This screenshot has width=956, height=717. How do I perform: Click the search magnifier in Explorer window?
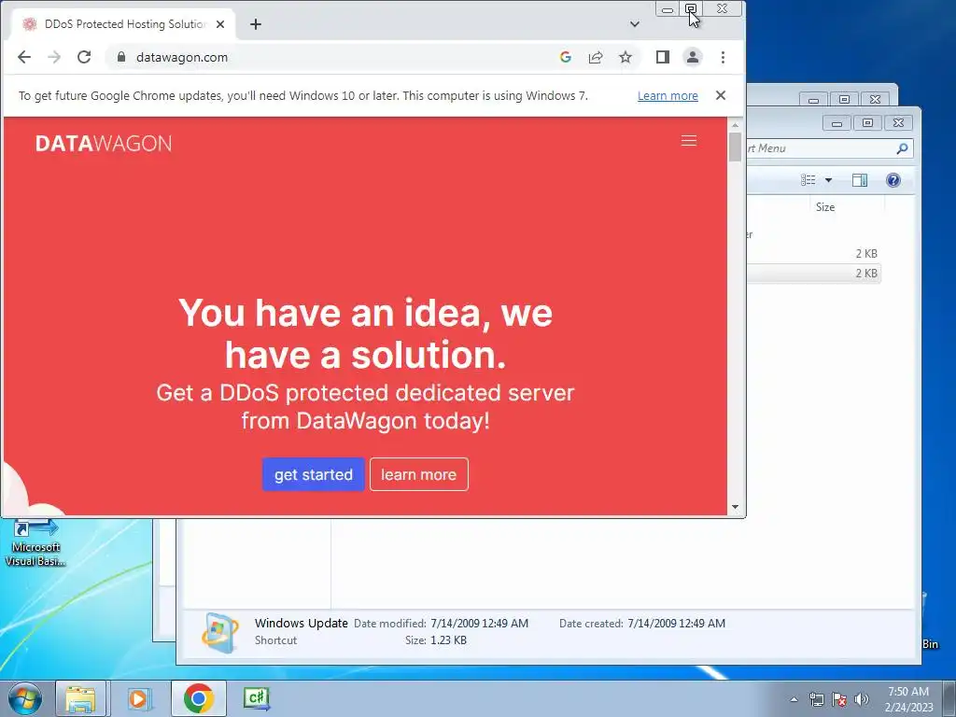(x=903, y=148)
